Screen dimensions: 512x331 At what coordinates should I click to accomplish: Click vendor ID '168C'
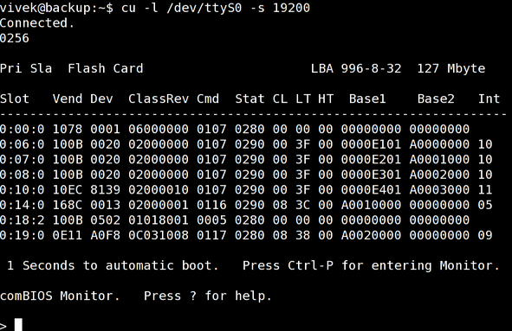(68, 205)
